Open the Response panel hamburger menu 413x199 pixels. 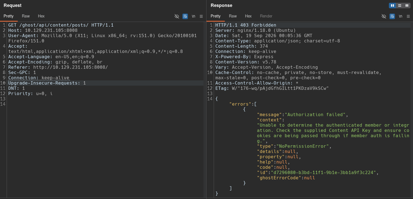(x=408, y=16)
